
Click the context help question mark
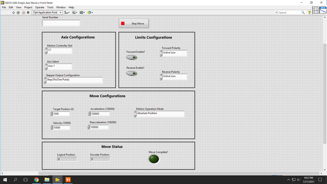(x=309, y=12)
